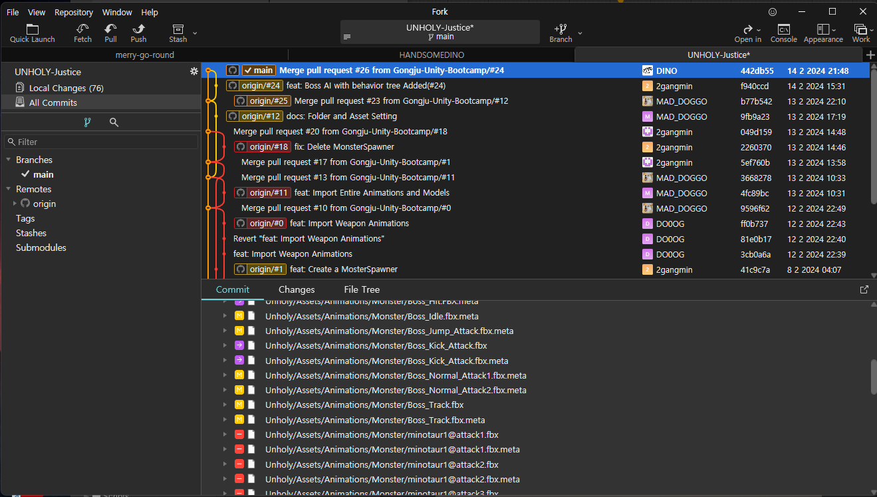
Task: Open the Open in dropdown chevron
Action: point(759,29)
